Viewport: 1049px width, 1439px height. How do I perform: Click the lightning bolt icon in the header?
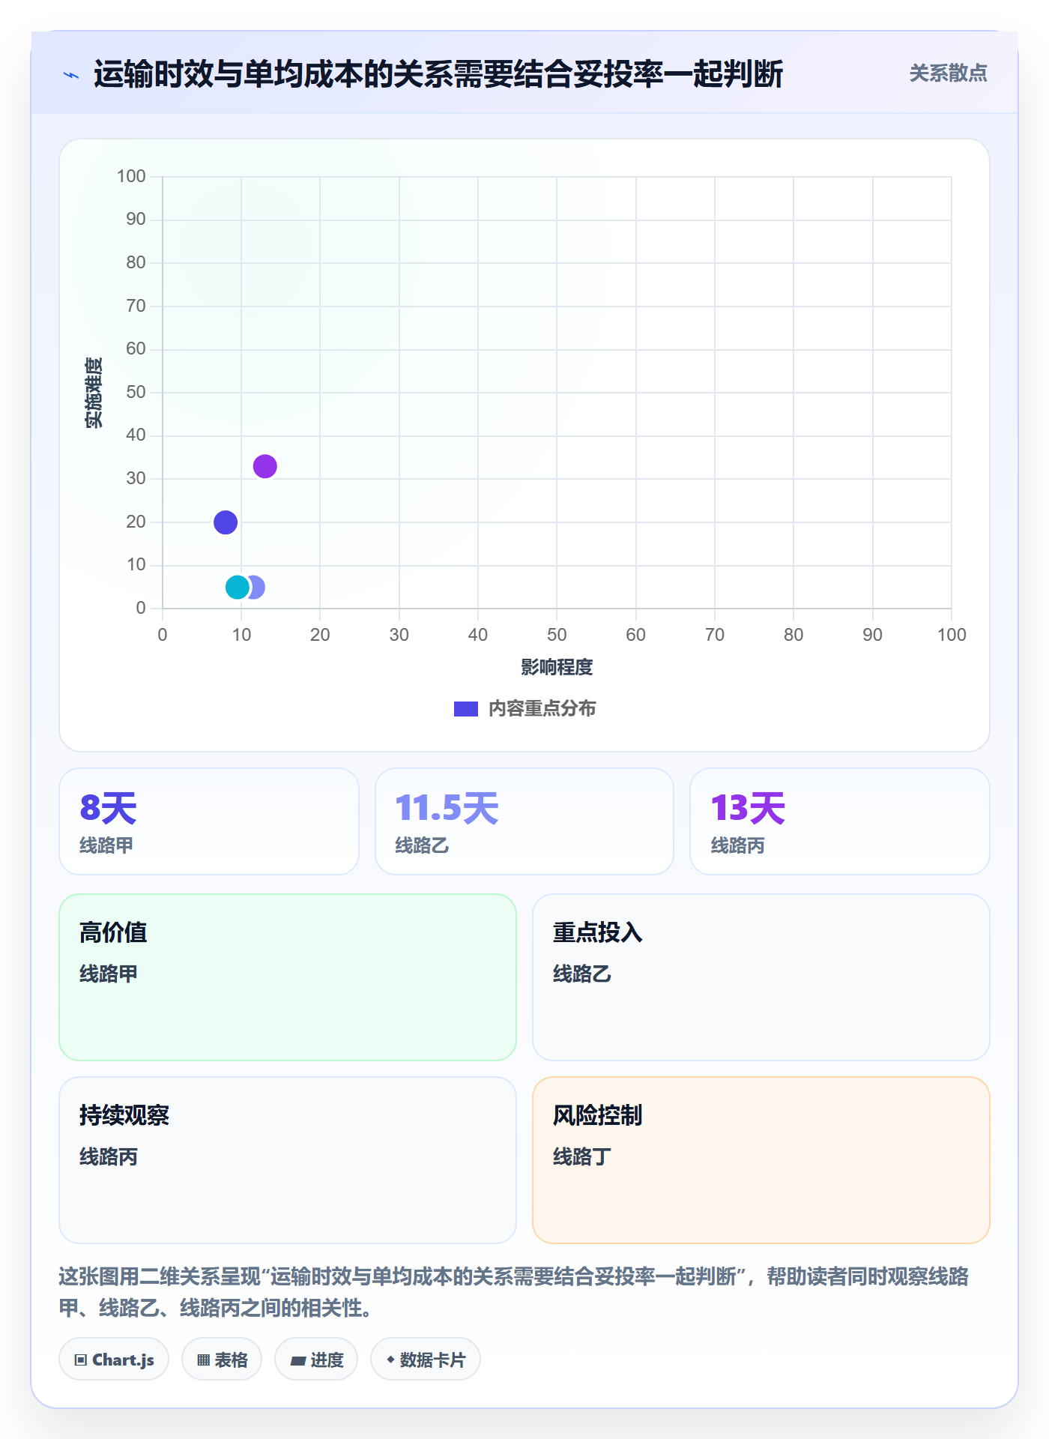(71, 75)
